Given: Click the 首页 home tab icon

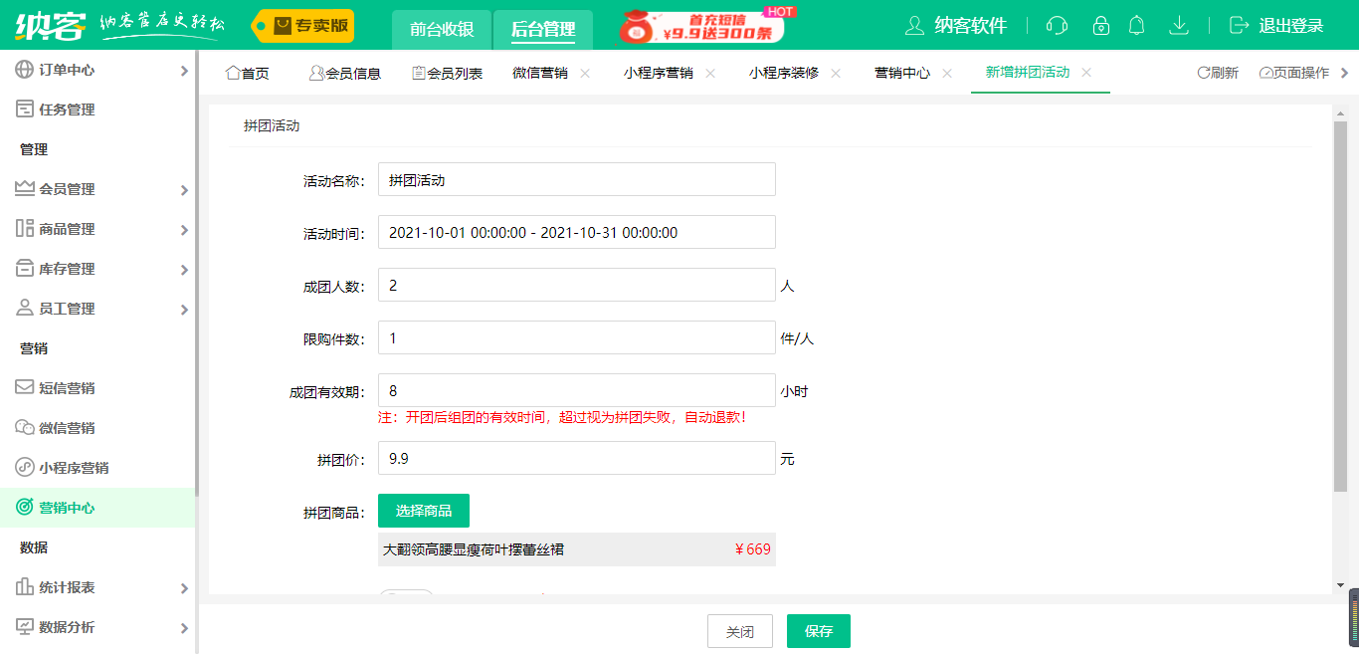Looking at the screenshot, I should pyautogui.click(x=233, y=73).
